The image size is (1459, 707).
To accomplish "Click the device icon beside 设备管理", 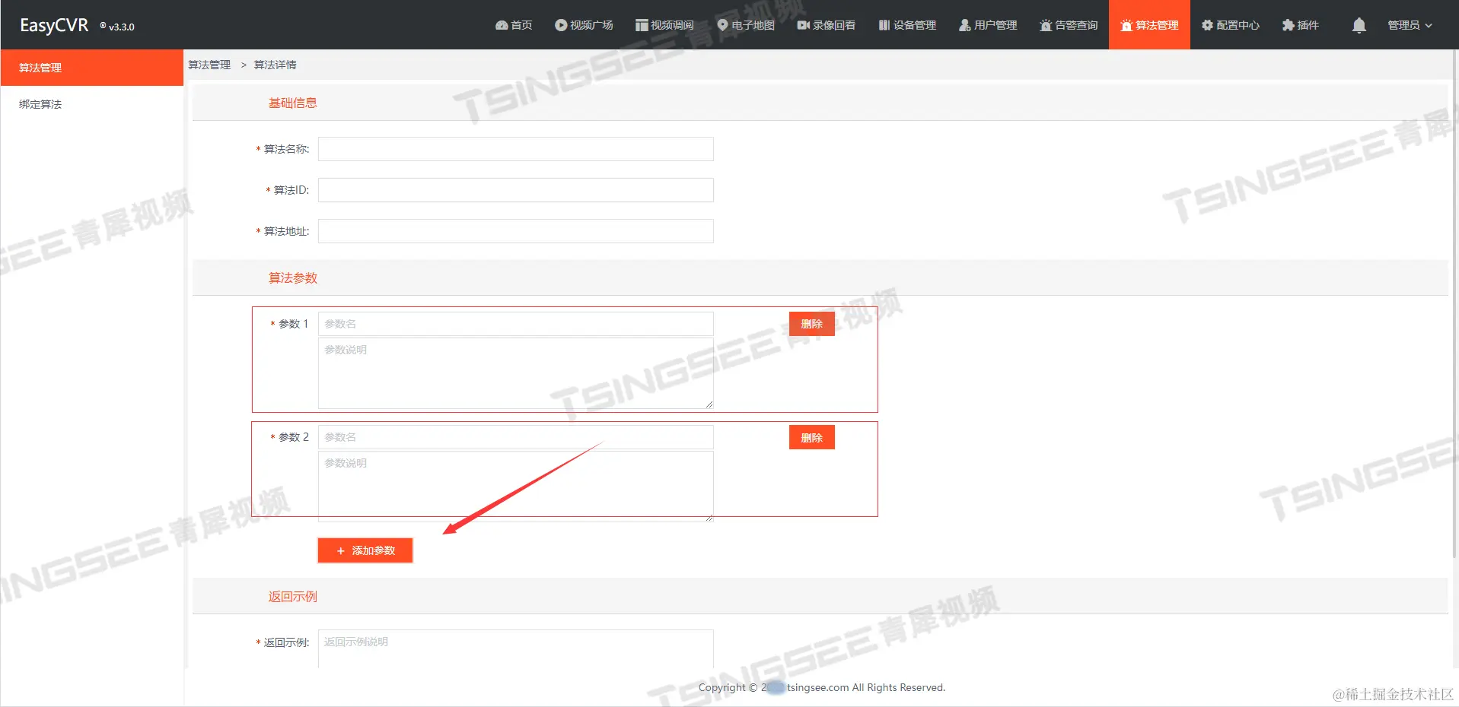I will pyautogui.click(x=884, y=25).
